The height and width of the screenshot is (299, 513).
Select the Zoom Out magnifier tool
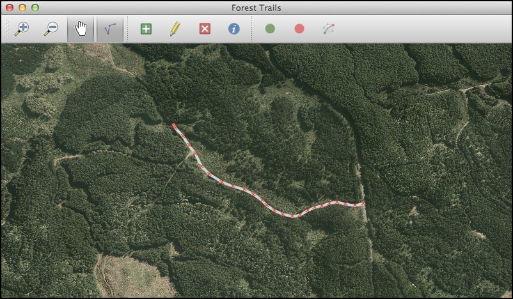click(x=51, y=29)
